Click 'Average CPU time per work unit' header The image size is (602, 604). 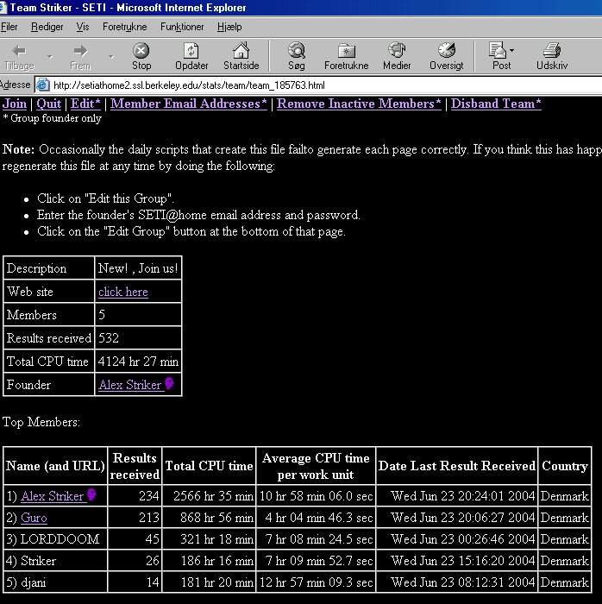tap(316, 466)
